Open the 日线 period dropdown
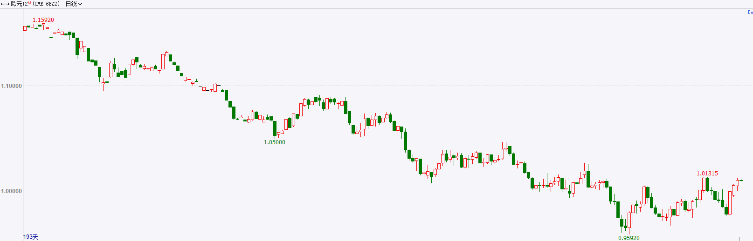Image resolution: width=753 pixels, height=241 pixels. click(x=74, y=4)
